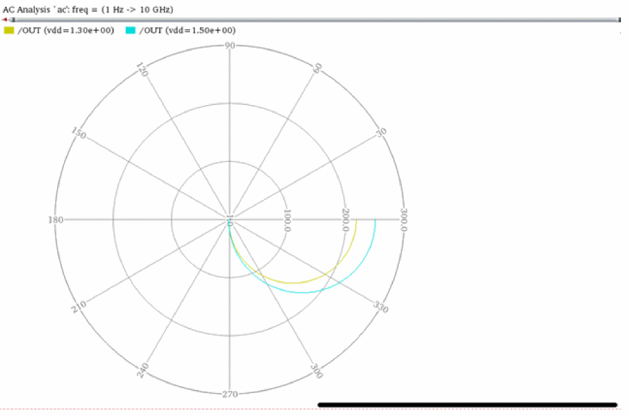Click the 200.0 radial axis label
This screenshot has height=416, width=629.
click(345, 220)
